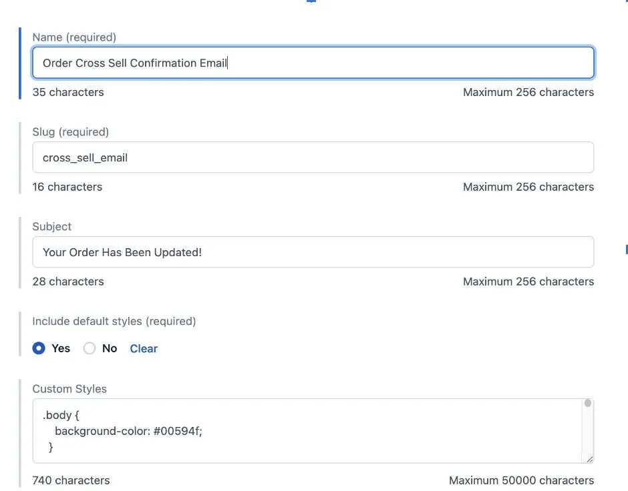Screen dimensions: 628x491
Task: Click 'Maximum 256 characters' under the Name field
Action: click(528, 92)
